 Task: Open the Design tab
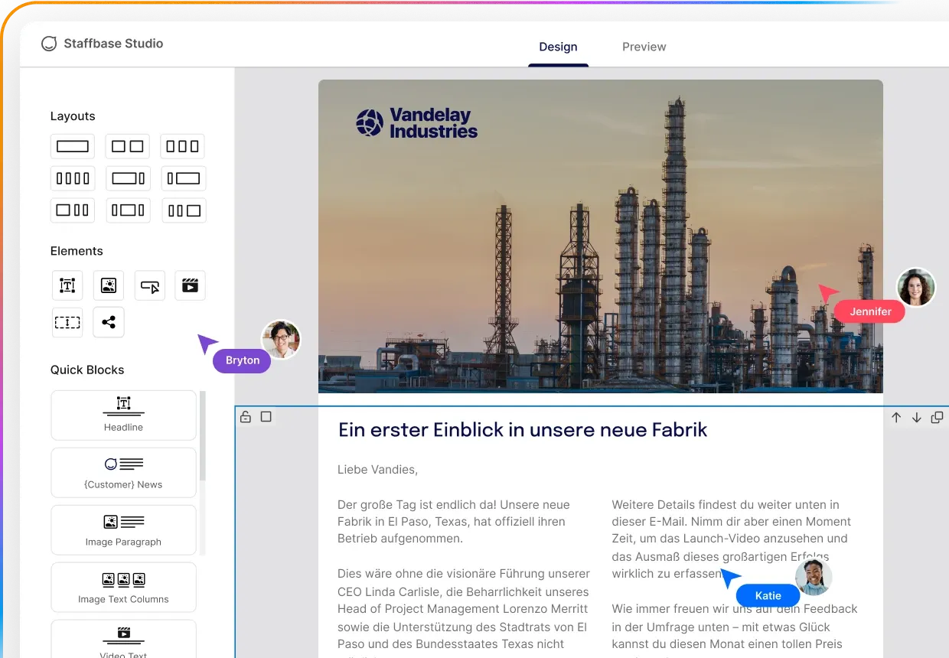(x=558, y=47)
